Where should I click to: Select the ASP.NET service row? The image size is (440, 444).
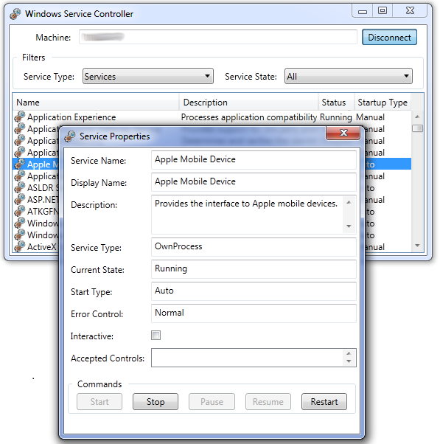(x=36, y=200)
